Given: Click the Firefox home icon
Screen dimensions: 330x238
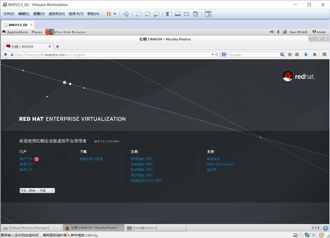Looking at the screenshot, I should coord(315,55).
